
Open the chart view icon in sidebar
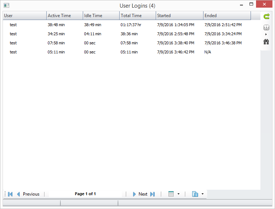(x=266, y=27)
